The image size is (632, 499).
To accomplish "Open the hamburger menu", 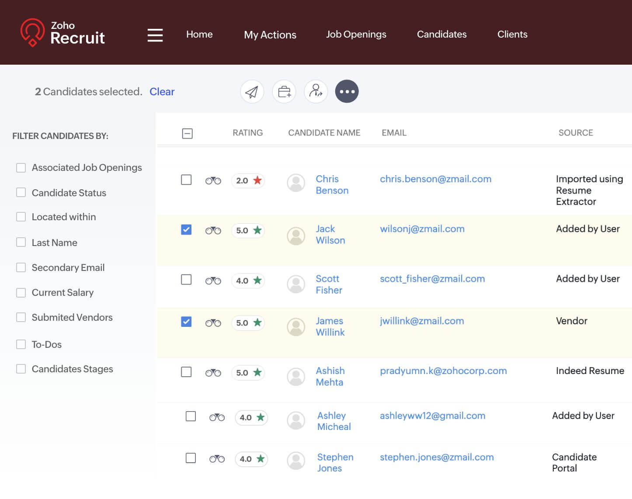I will pyautogui.click(x=155, y=35).
